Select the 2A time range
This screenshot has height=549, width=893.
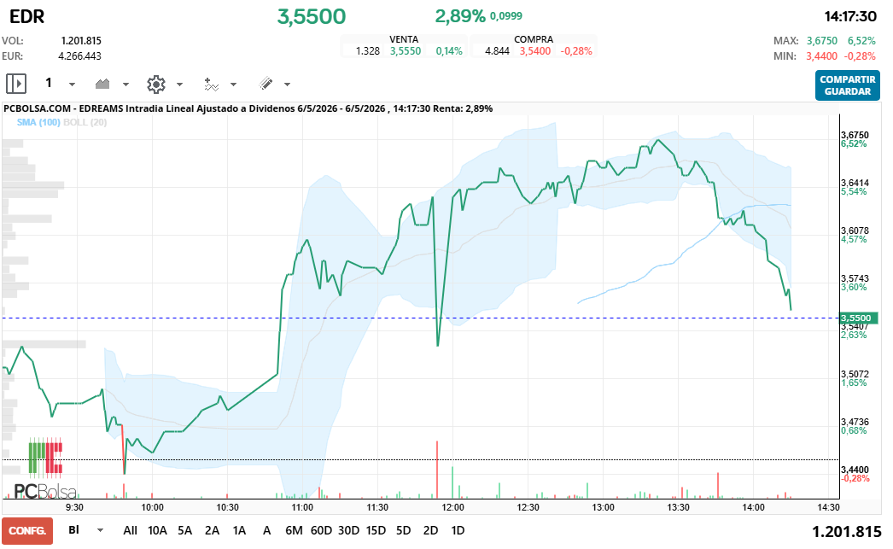(212, 531)
